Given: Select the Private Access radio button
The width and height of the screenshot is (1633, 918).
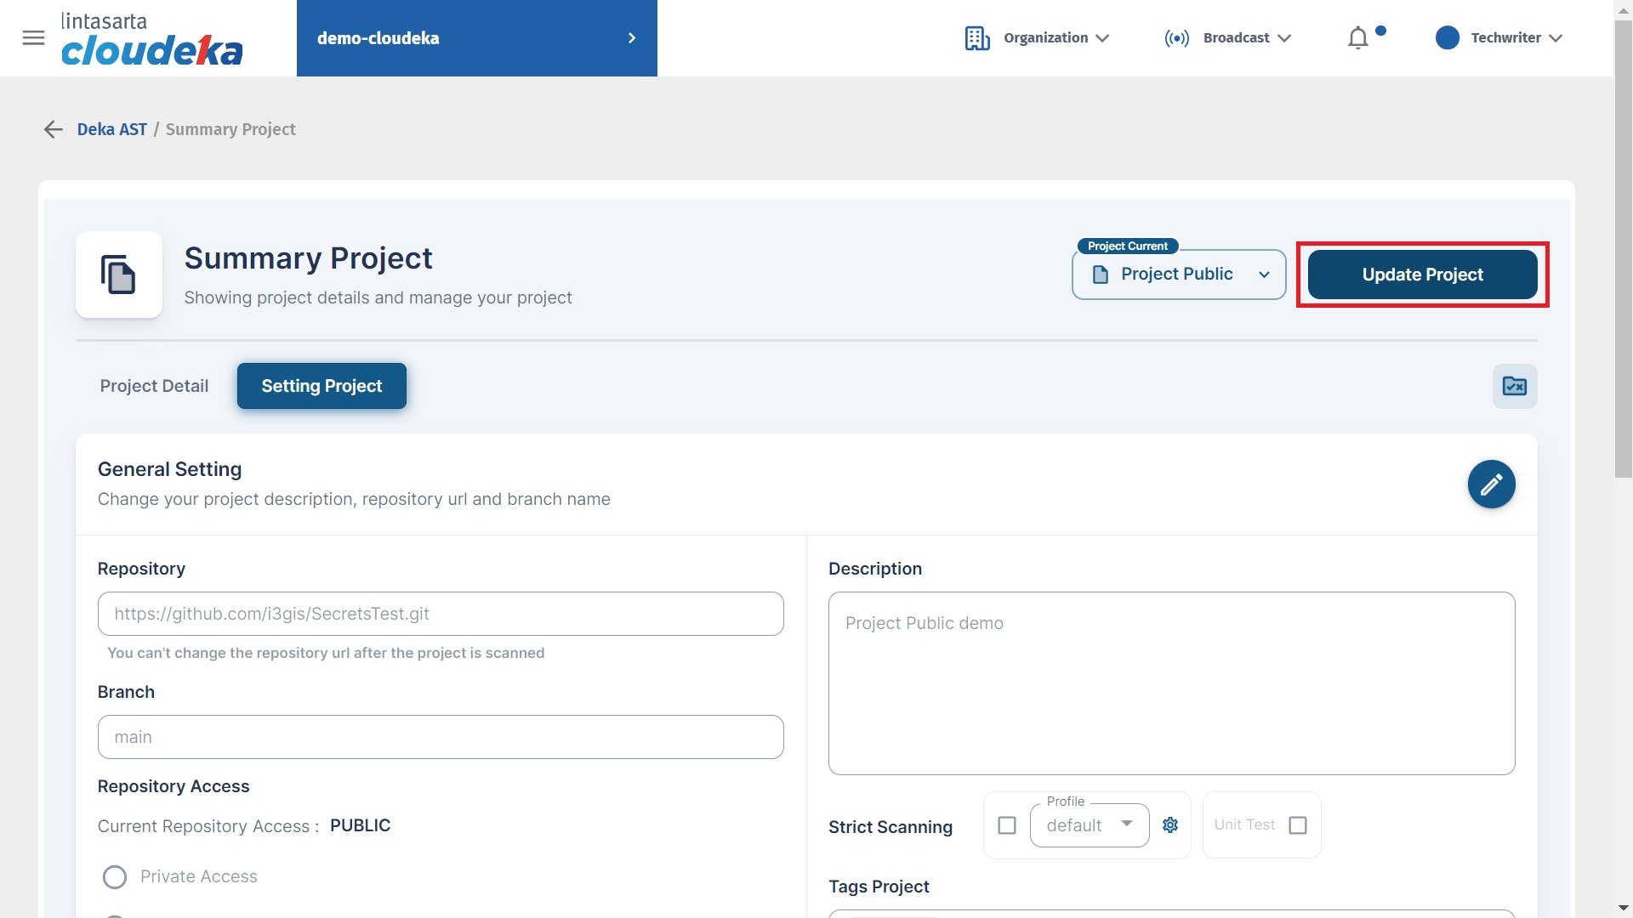Looking at the screenshot, I should tap(115, 877).
